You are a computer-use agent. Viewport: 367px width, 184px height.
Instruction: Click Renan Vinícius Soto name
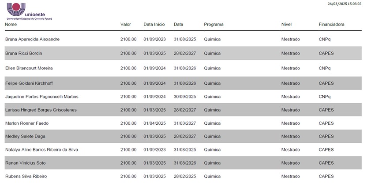click(25, 163)
